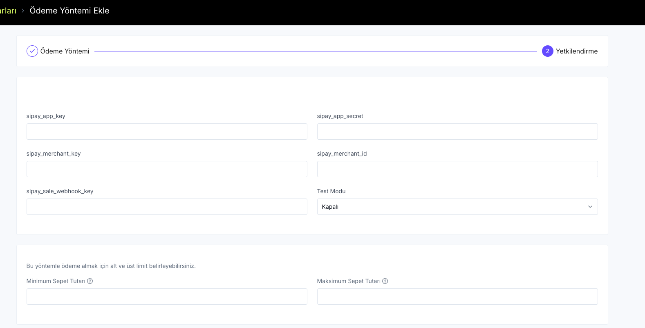Click the partially visible breadcrumb link in the header
This screenshot has width=645, height=328.
tap(8, 11)
